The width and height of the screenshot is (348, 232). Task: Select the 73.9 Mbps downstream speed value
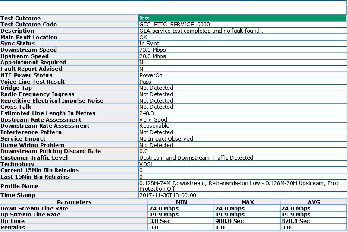(x=153, y=50)
